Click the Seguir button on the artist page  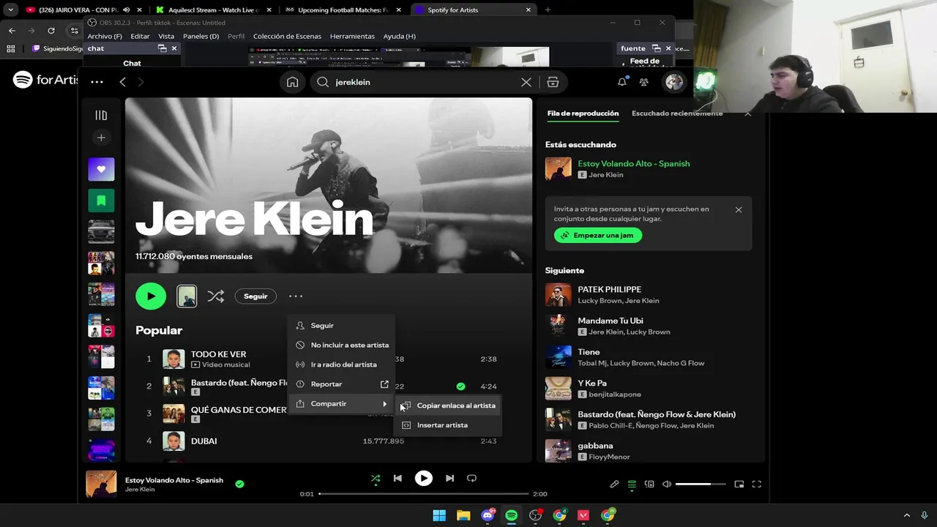pyautogui.click(x=255, y=296)
